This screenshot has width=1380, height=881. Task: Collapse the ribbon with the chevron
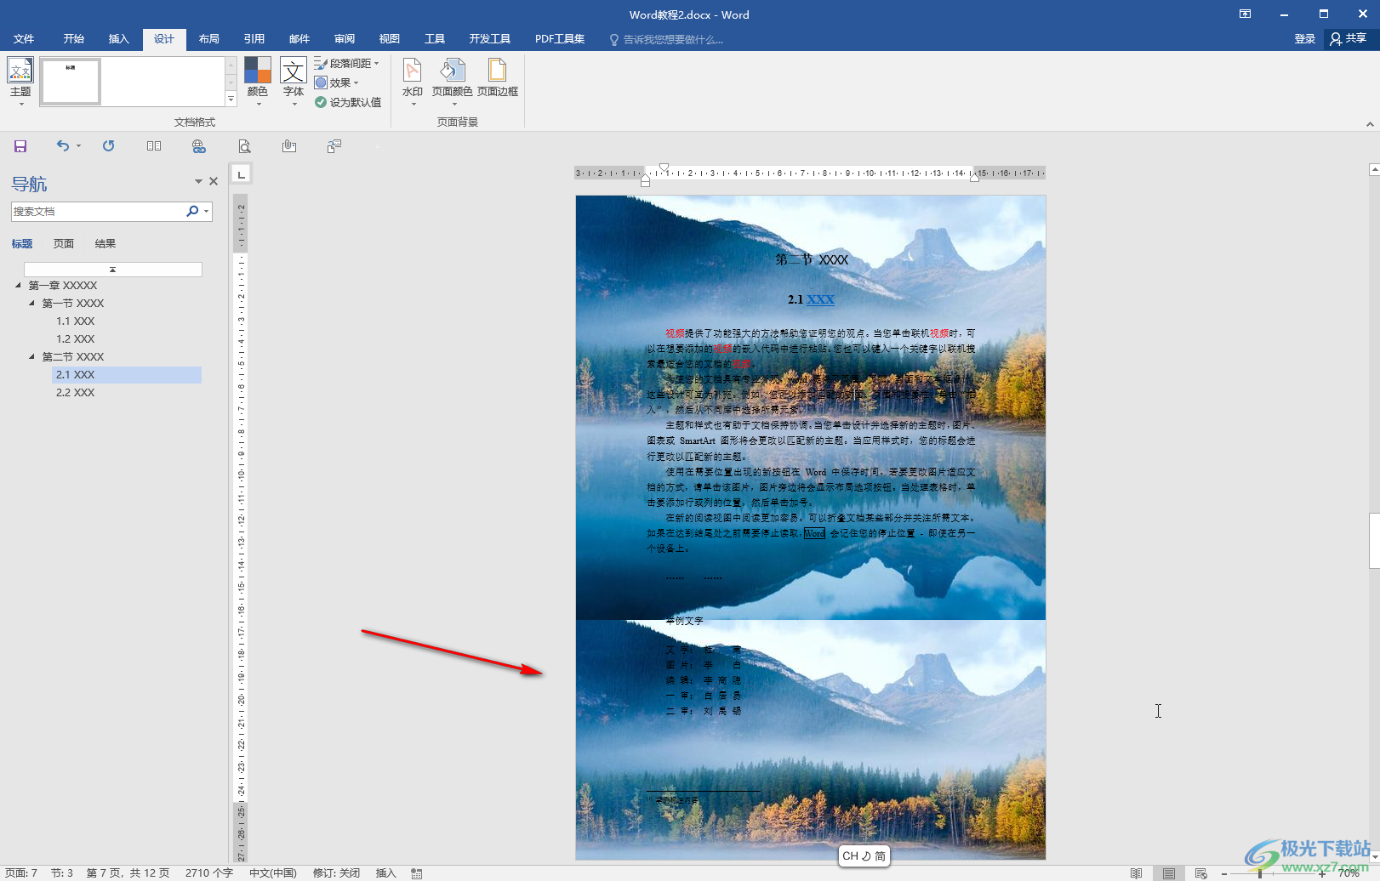[x=1370, y=124]
